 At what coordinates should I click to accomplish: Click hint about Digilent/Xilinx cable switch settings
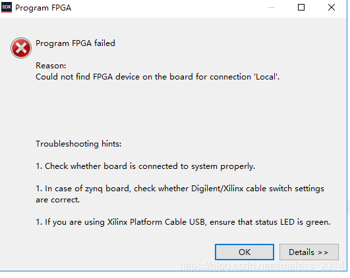point(180,189)
